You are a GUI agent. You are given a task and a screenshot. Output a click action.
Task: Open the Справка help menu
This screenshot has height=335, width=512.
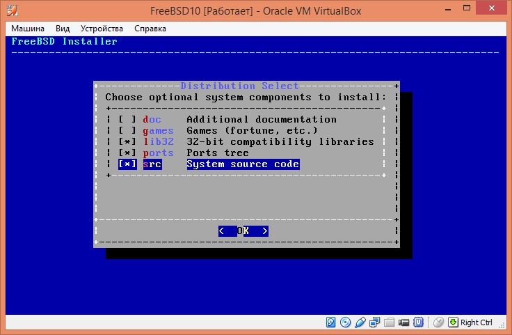150,29
